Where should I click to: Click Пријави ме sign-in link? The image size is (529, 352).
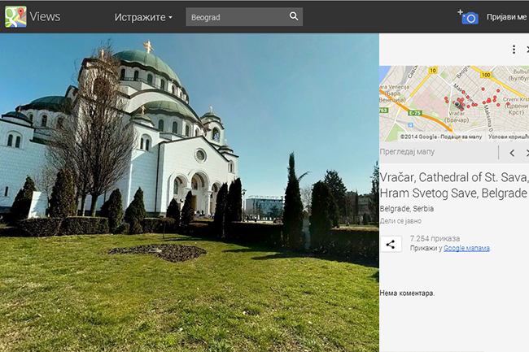tap(506, 17)
